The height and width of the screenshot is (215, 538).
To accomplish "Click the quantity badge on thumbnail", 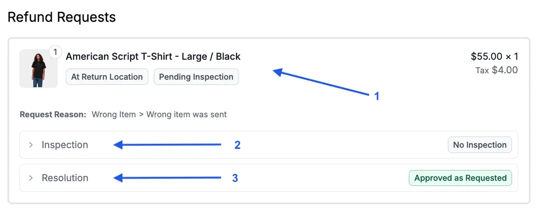I will 55,52.
